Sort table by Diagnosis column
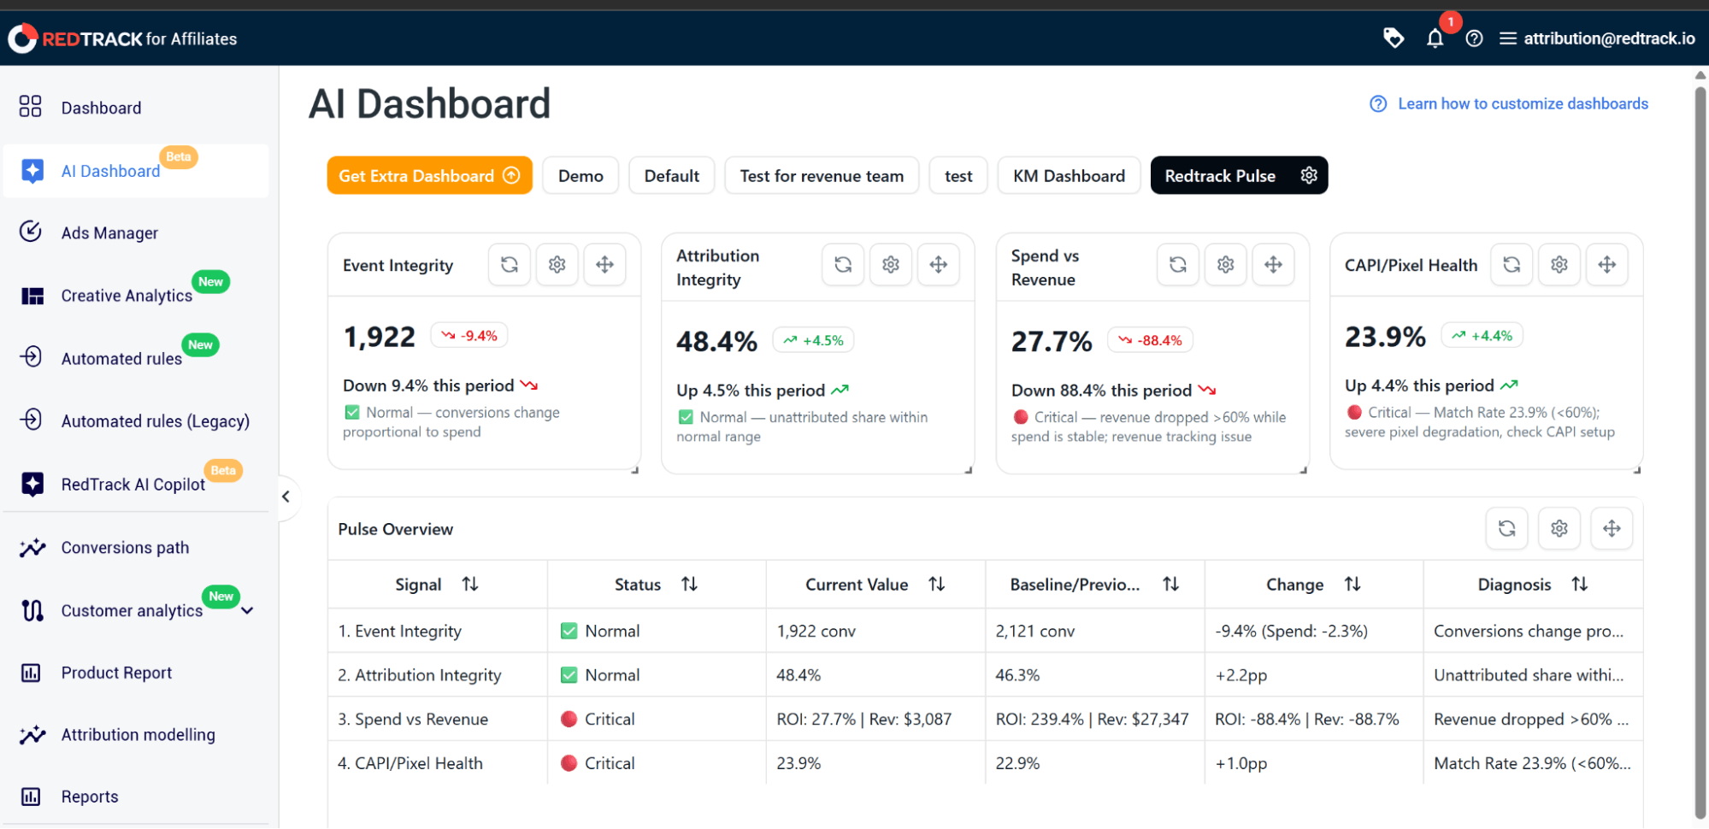 1580,585
